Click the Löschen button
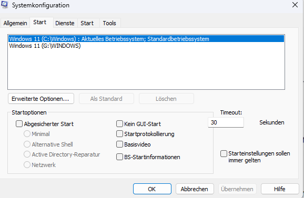Image resolution: width=304 pixels, height=198 pixels. tap(166, 99)
